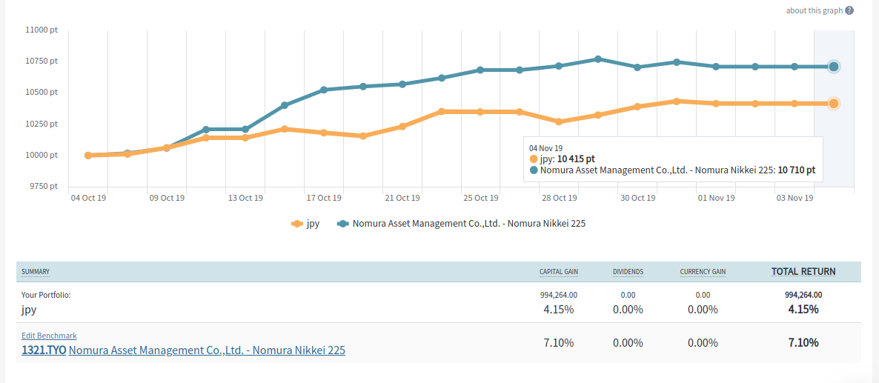The width and height of the screenshot is (879, 383).
Task: Open the 1321.TYO ticker link
Action: click(x=44, y=350)
